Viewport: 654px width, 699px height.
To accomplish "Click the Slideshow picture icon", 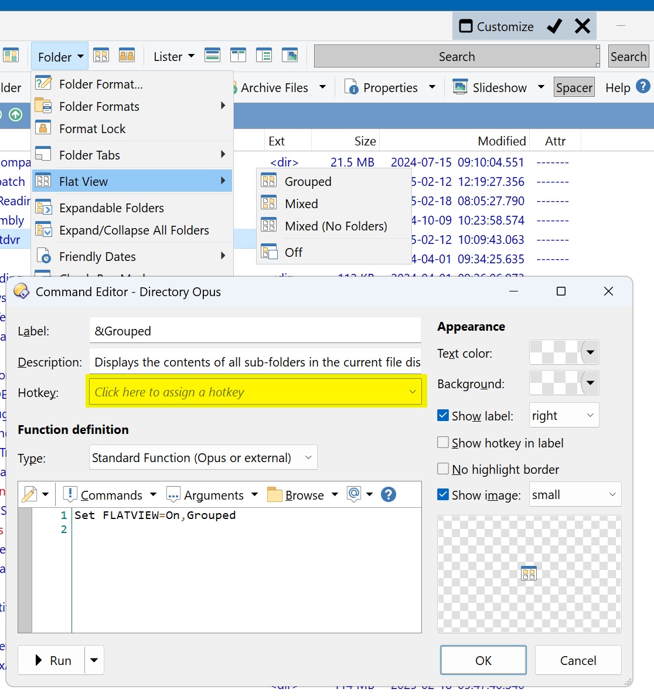I will [x=460, y=87].
